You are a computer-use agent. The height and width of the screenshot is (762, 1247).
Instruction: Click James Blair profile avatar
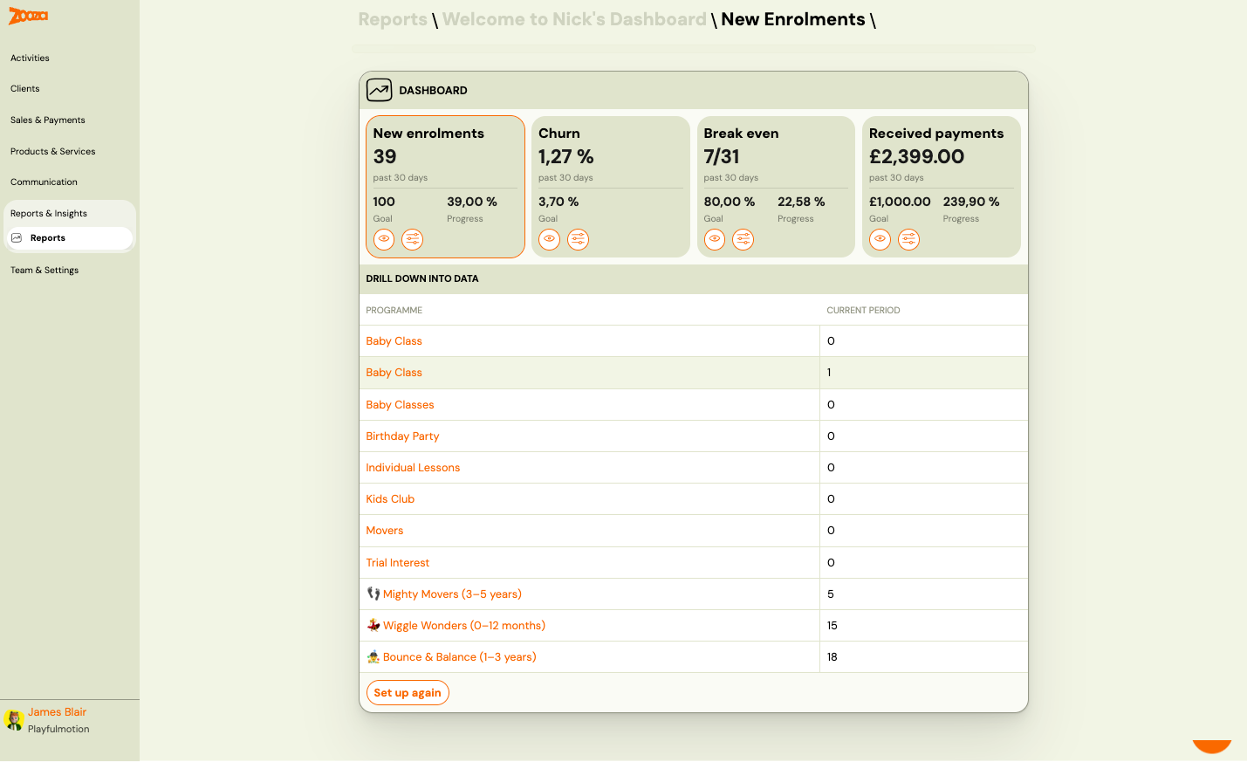pos(13,720)
